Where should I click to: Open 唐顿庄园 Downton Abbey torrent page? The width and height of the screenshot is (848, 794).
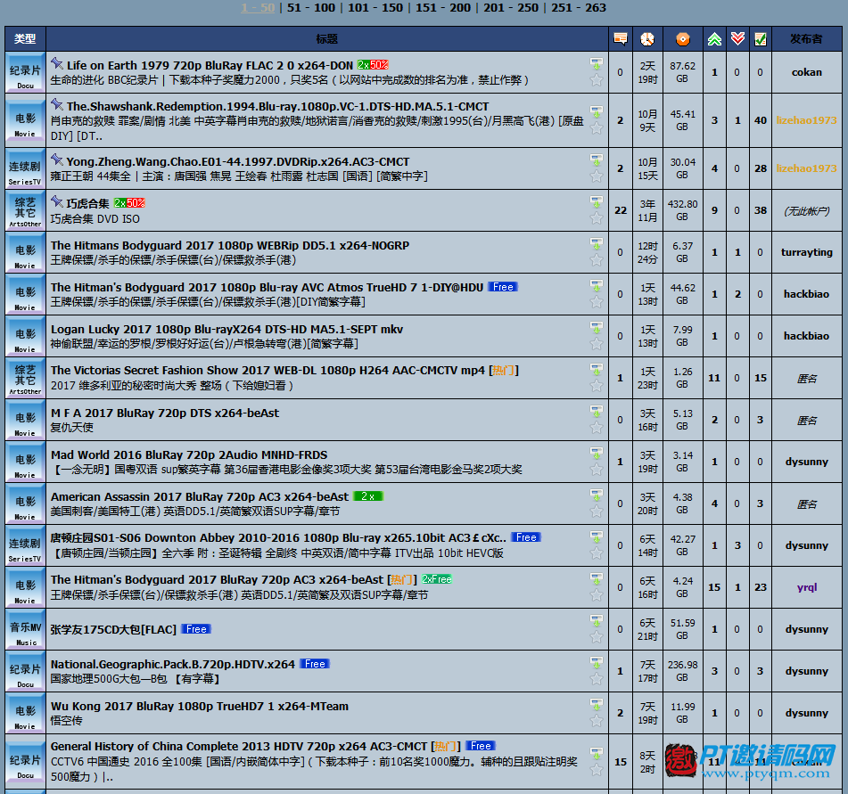(x=278, y=538)
